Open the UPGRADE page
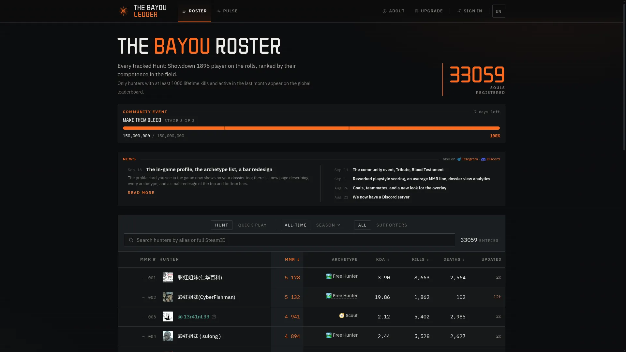Screen dimensions: 626x352 [428, 11]
